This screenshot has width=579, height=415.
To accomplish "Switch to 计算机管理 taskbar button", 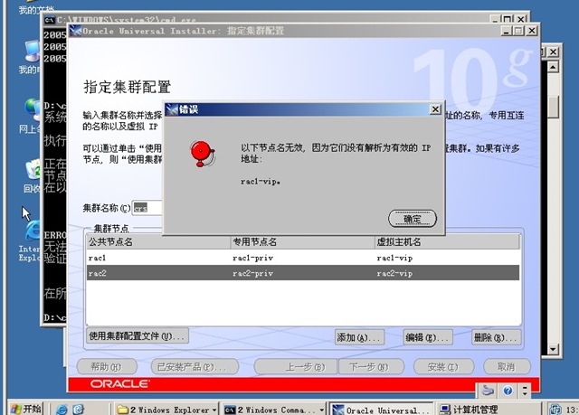I will pyautogui.click(x=488, y=410).
